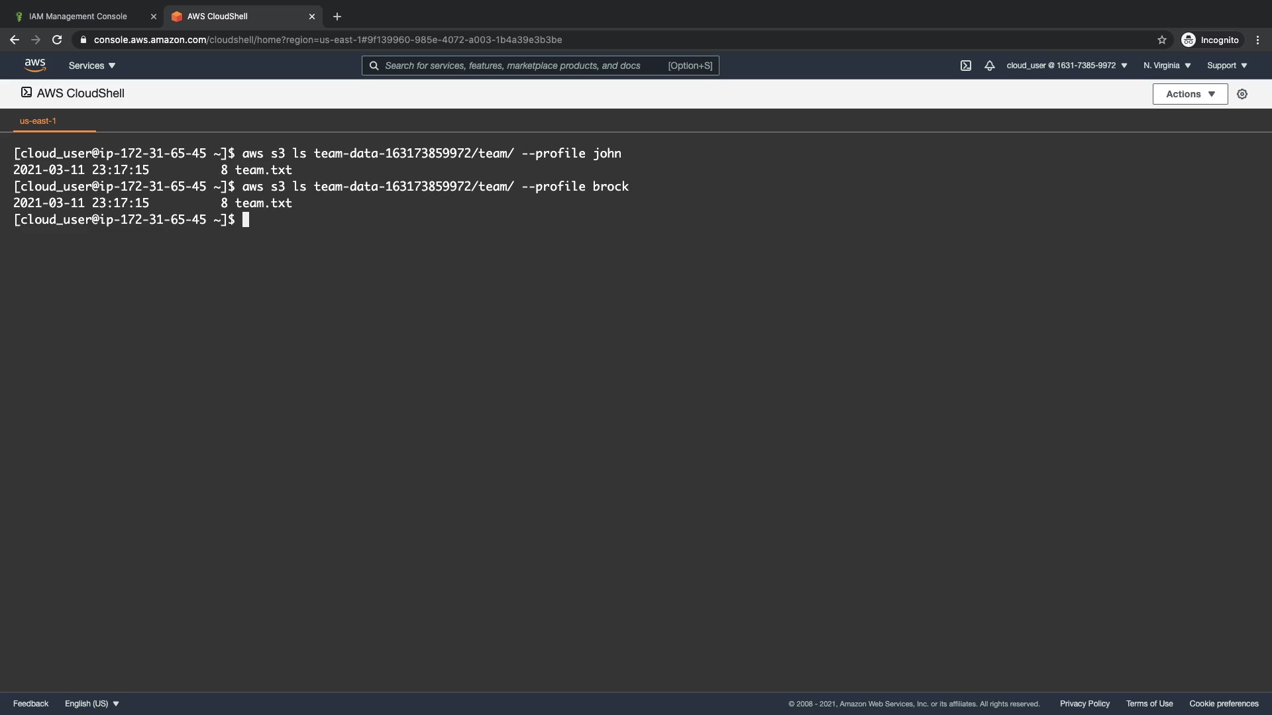Screen dimensions: 1272x715
Task: Click the AWS logo home icon
Action: [35, 65]
